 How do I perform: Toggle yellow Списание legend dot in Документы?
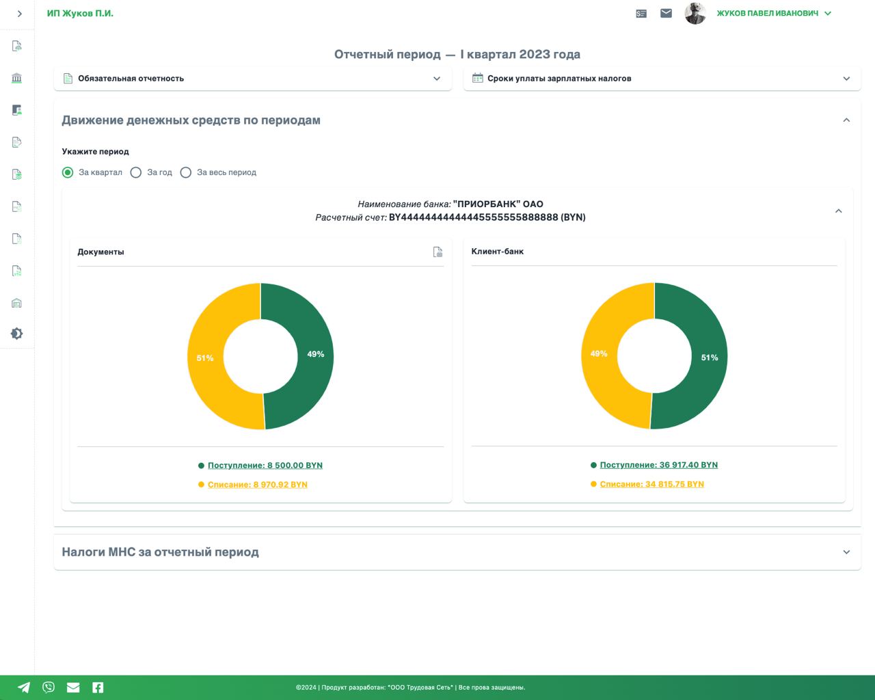click(x=201, y=485)
